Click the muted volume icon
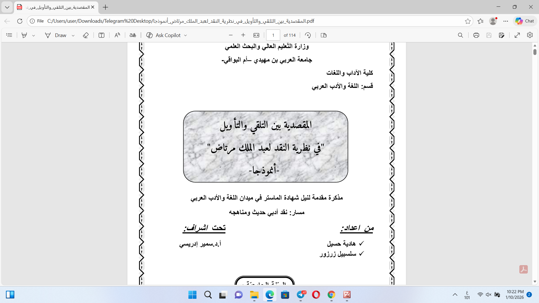The image size is (539, 303). click(489, 295)
